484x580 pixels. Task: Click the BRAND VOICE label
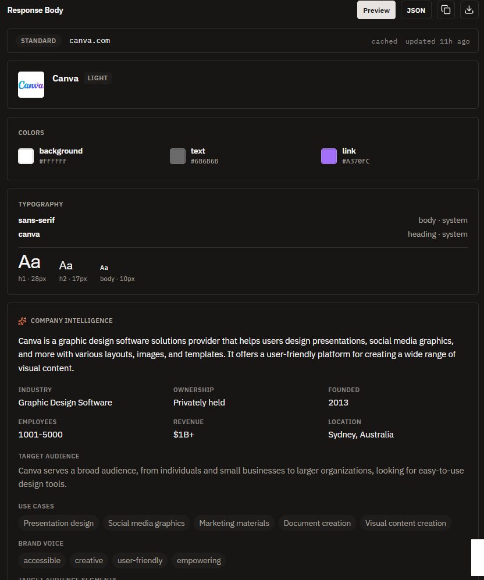[x=41, y=543]
